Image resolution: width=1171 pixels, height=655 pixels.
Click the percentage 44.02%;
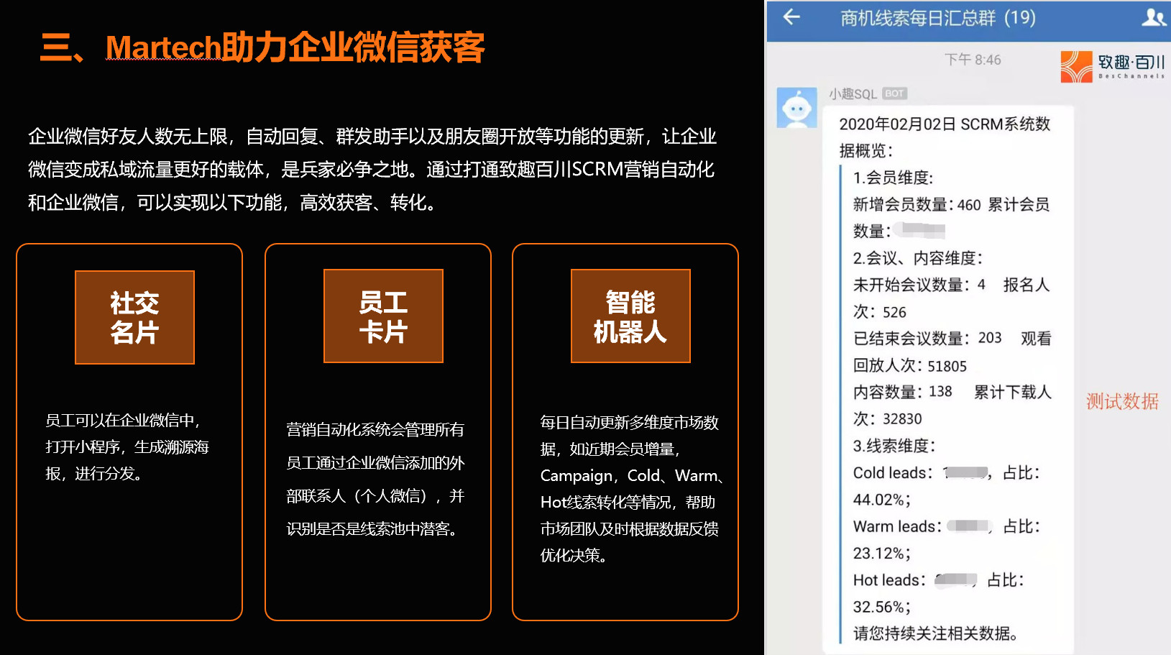pos(882,500)
